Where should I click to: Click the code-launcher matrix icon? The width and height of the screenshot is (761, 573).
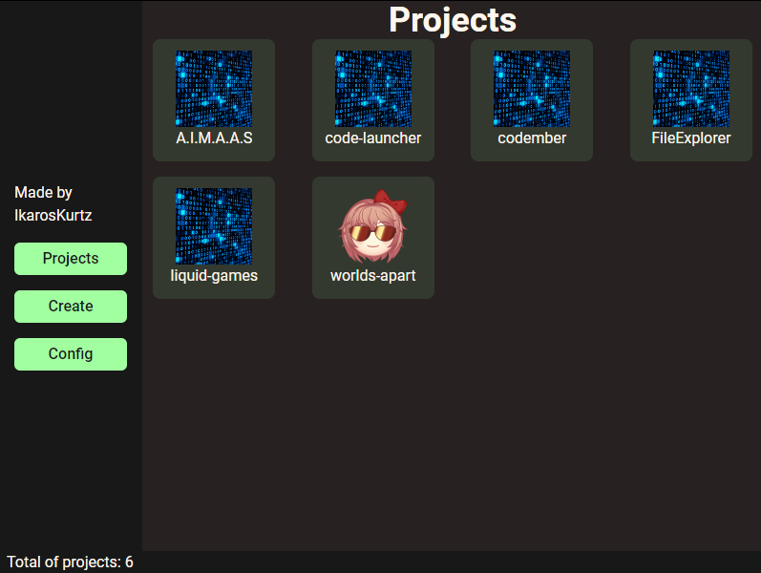pos(372,89)
